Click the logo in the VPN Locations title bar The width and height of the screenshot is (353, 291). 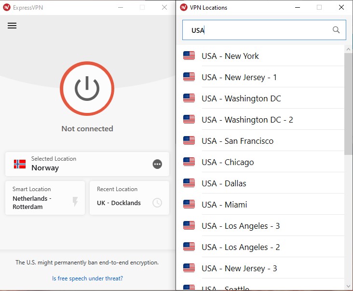click(x=184, y=7)
